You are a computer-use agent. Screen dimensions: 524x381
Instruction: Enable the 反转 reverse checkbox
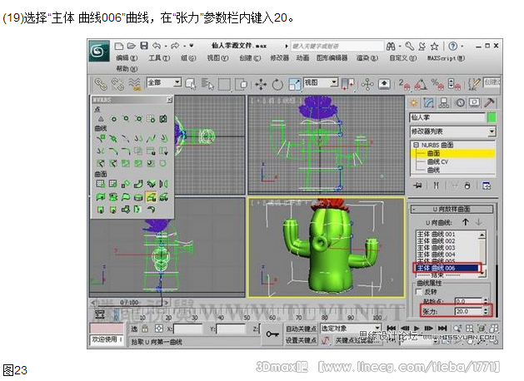[x=418, y=292]
